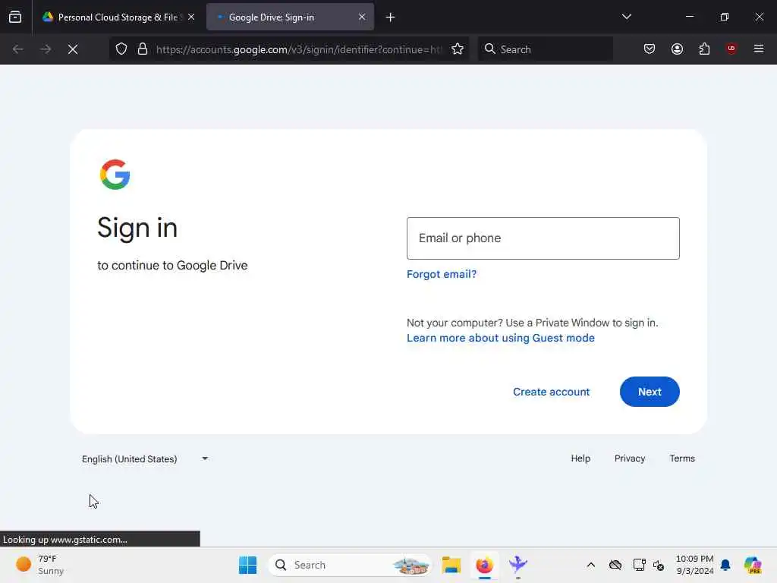Click the display network tray icon
777x583 pixels.
click(x=639, y=565)
